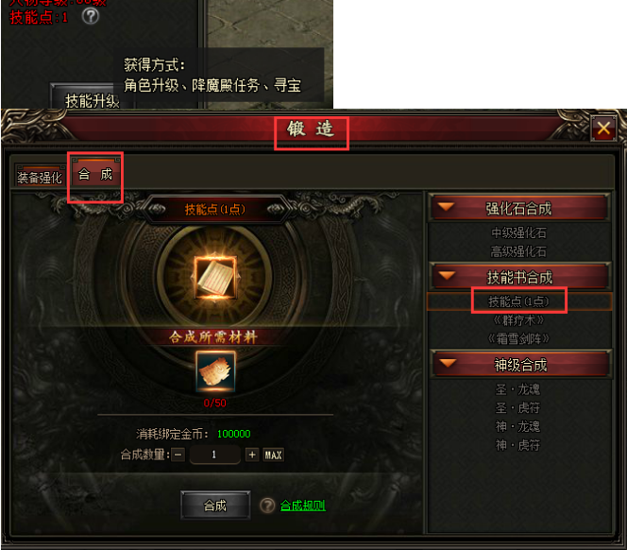Close the 锻造 forging window
Viewport: 627px width, 550px height.
pyautogui.click(x=603, y=129)
